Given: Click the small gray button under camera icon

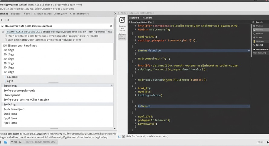Looking at the screenshot, I should pos(122,37).
